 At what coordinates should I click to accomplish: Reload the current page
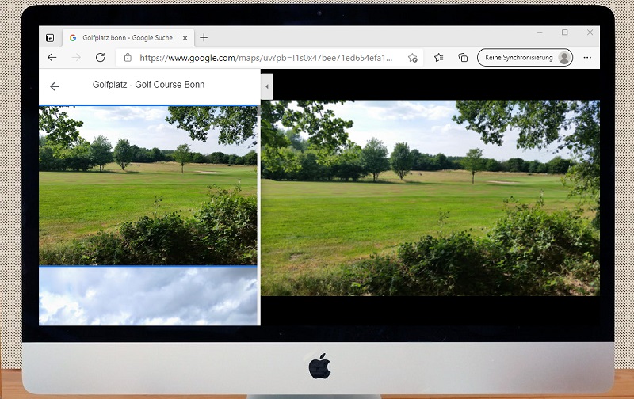click(101, 58)
